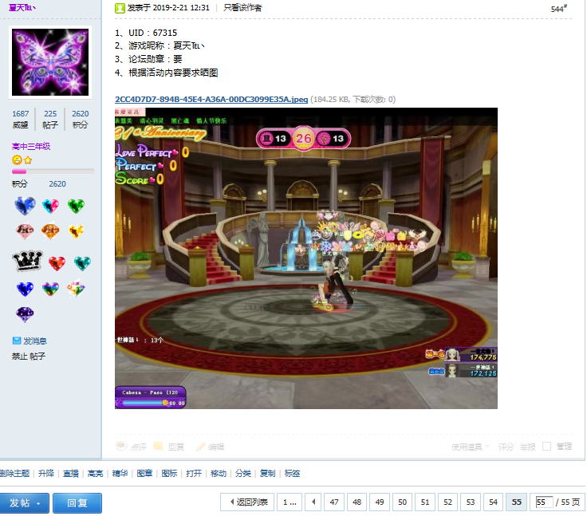Screen dimensions: 587x516
Task: Click the green user icon beside post date
Action: 120,8
